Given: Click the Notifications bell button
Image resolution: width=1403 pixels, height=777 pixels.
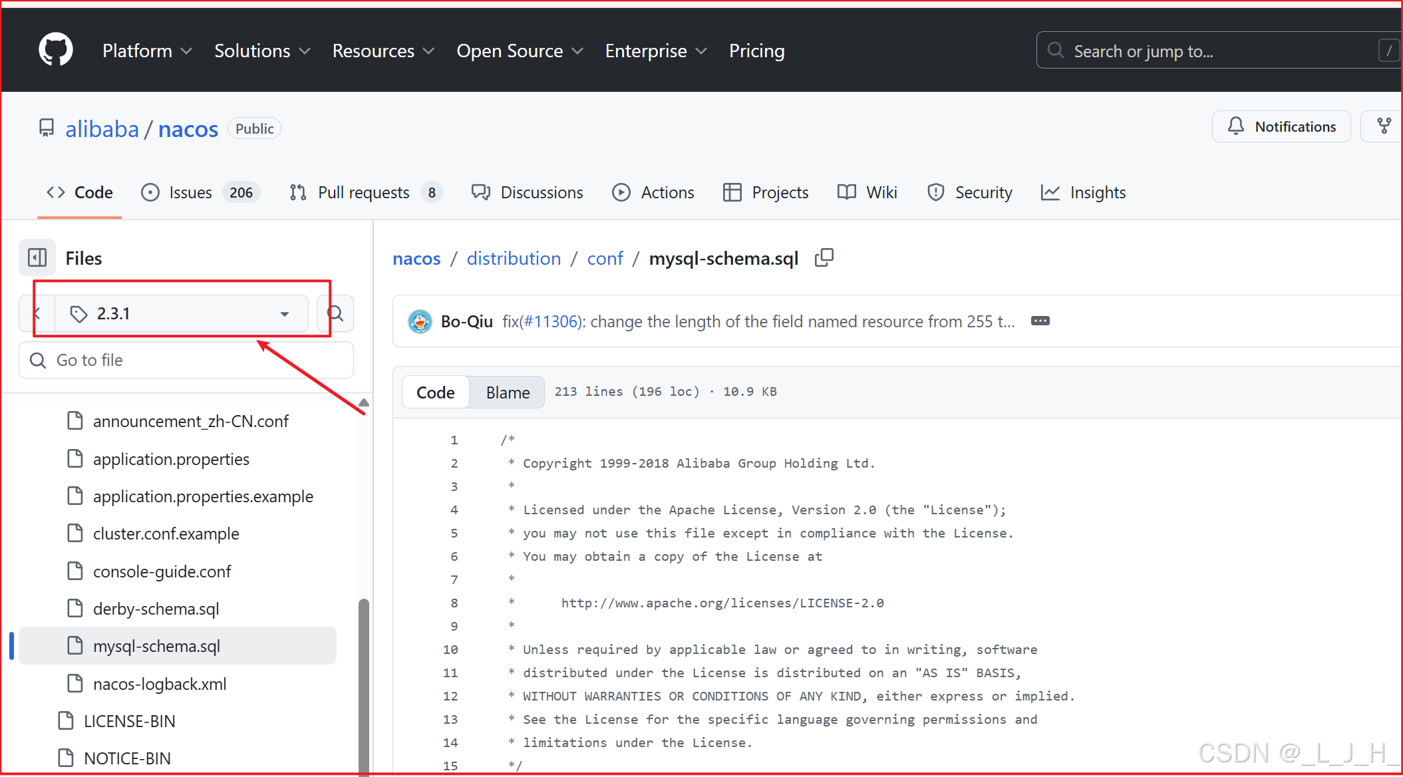Looking at the screenshot, I should point(1281,126).
